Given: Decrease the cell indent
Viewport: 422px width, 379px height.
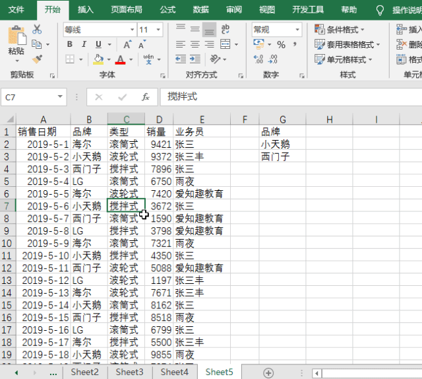Looking at the screenshot, I should 181,59.
